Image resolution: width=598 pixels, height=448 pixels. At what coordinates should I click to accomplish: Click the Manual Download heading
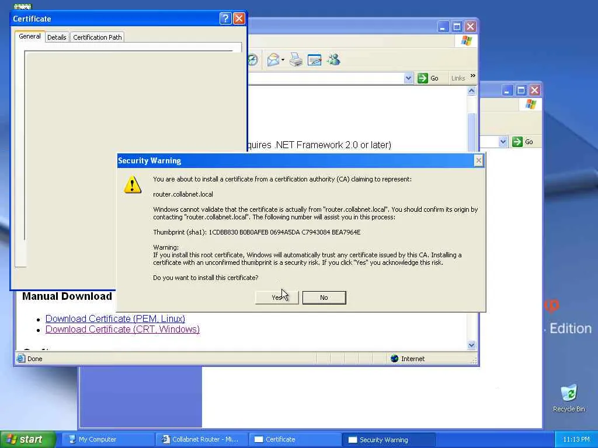[x=67, y=296]
